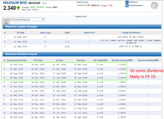Click the red down arrow beside COMPOSITE
Viewport: 164px width, 119px height.
click(x=89, y=5)
